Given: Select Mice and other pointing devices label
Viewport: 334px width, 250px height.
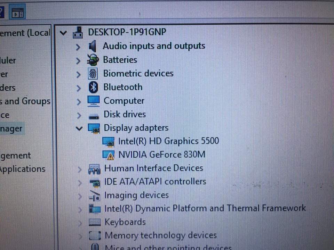Looking at the screenshot, I should (x=168, y=248).
